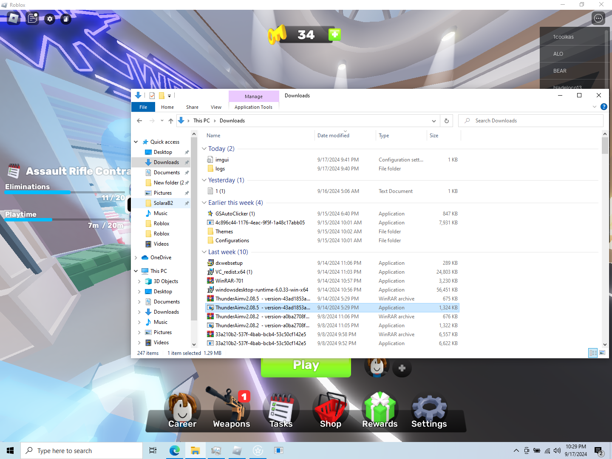Image resolution: width=612 pixels, height=459 pixels.
Task: Collapse the Yesterday group
Action: (204, 180)
